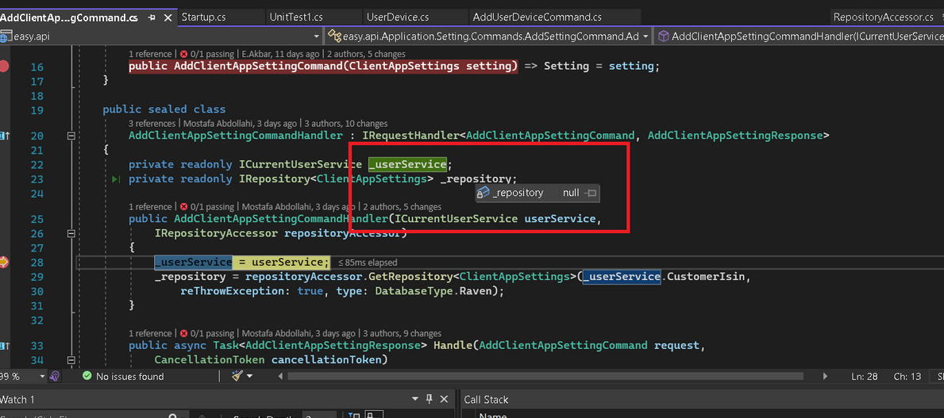944x418 pixels.
Task: Open the AddClientAppSettingCommandHandler member dropdown
Action: click(800, 36)
